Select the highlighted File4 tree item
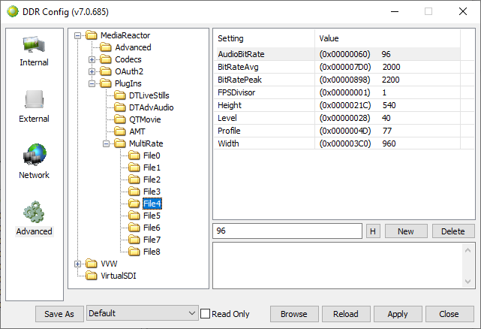Image resolution: width=481 pixels, height=329 pixels. coord(152,204)
